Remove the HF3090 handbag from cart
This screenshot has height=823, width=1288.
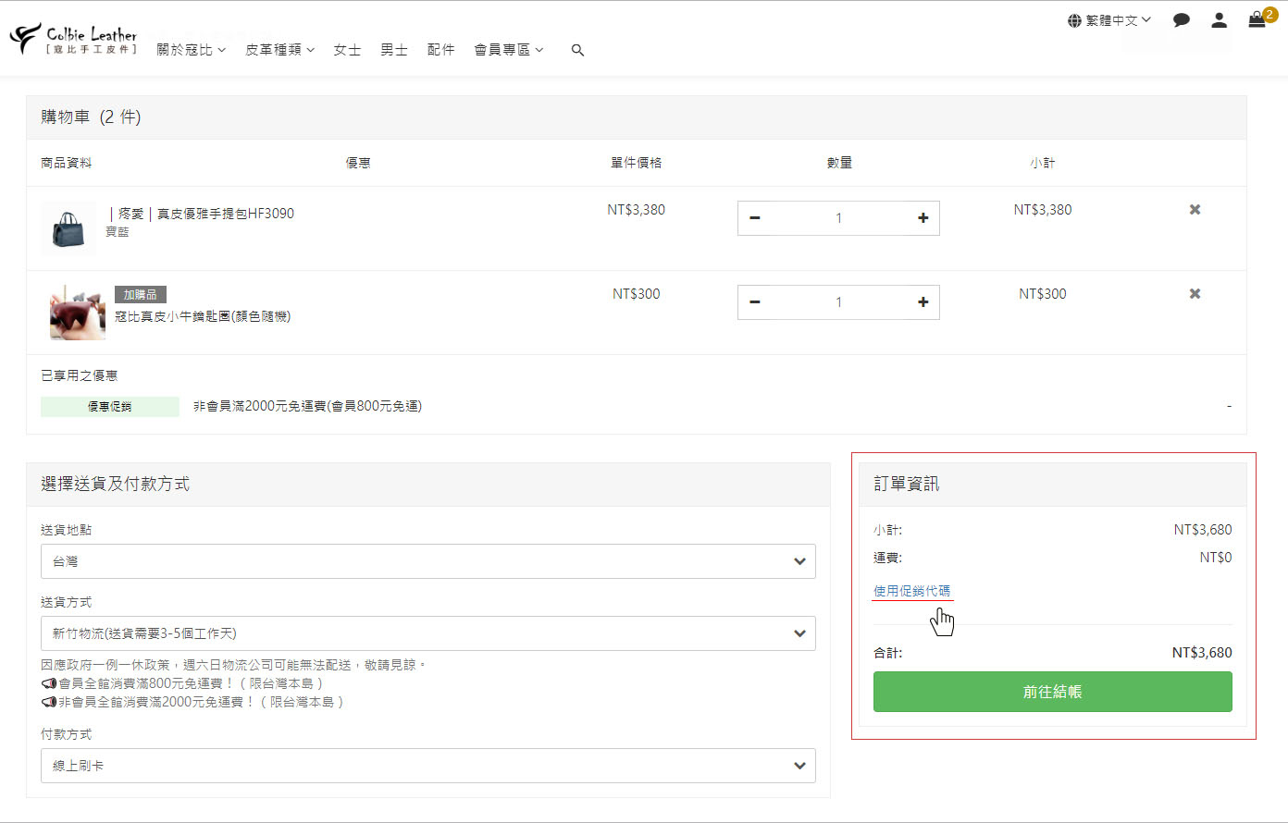pos(1195,210)
